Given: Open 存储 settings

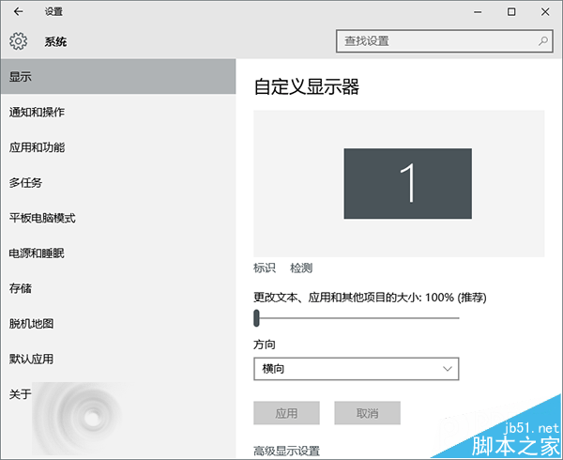Looking at the screenshot, I should [118, 288].
